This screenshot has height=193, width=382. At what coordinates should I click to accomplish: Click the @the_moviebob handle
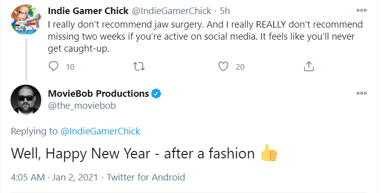[x=82, y=106]
